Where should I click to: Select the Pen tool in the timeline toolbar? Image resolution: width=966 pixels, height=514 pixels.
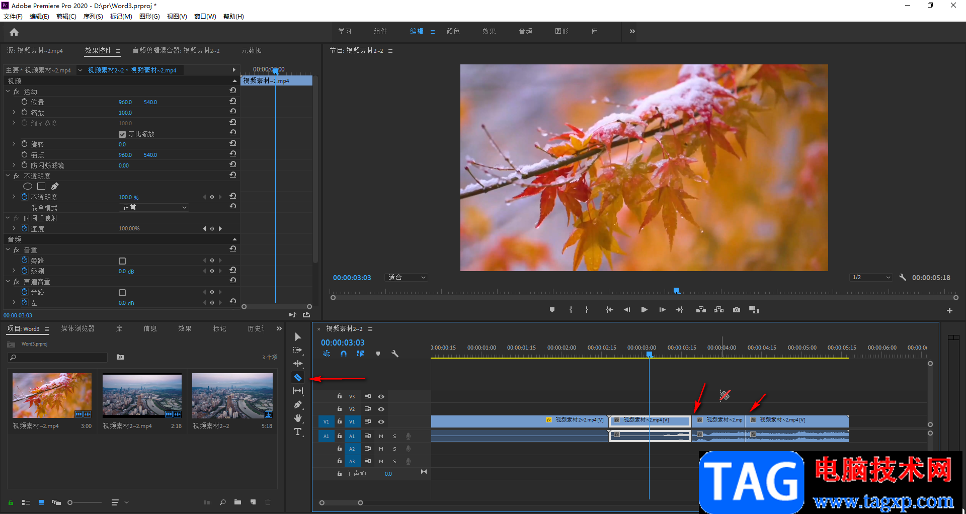point(298,404)
